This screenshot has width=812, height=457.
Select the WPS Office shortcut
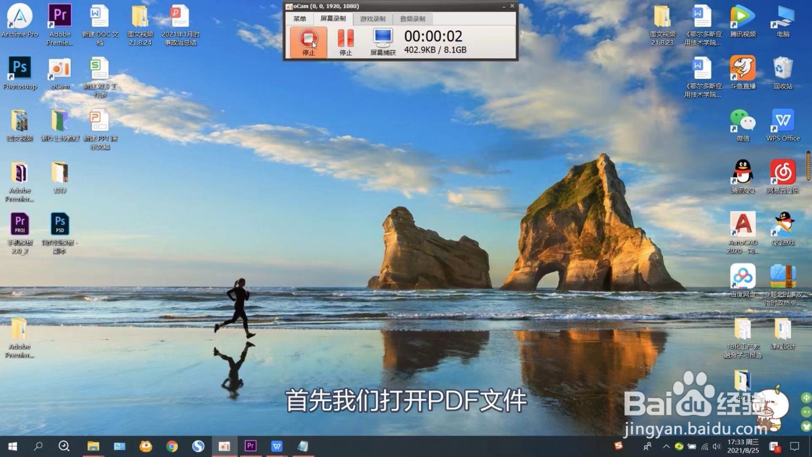[x=783, y=125]
